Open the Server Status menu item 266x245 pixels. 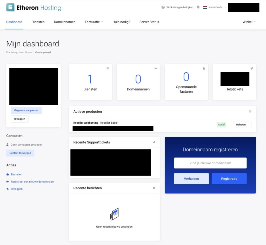point(149,22)
